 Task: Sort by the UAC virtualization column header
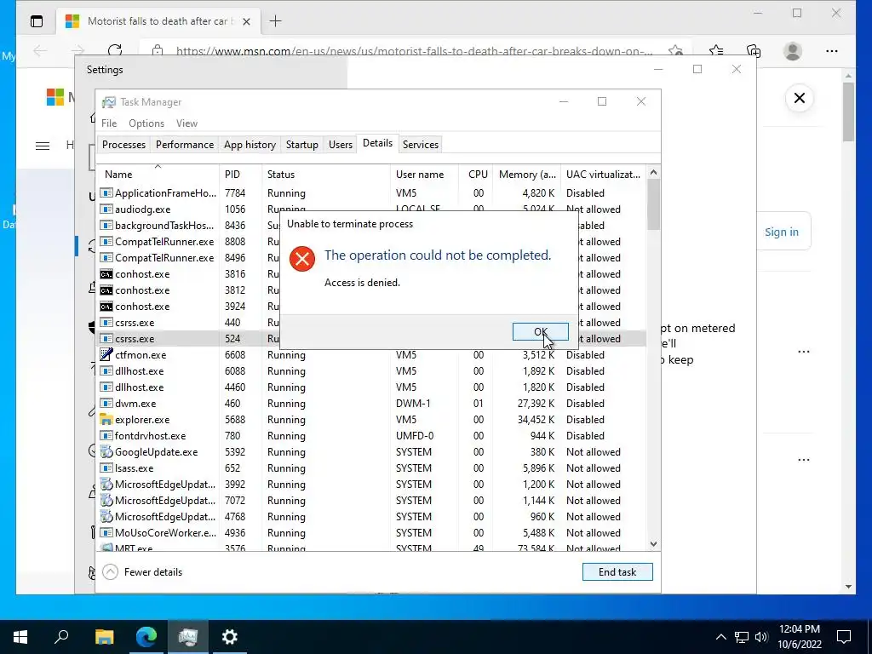pyautogui.click(x=604, y=174)
